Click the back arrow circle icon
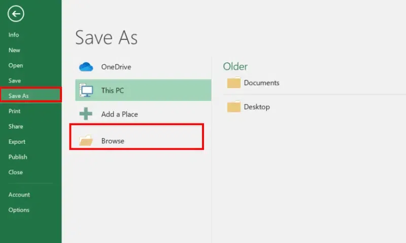The height and width of the screenshot is (243, 406). coord(16,14)
